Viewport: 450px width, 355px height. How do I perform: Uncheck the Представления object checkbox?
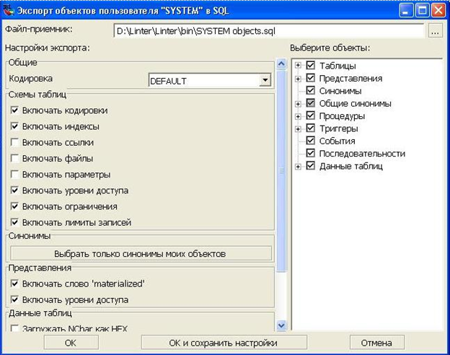(311, 78)
